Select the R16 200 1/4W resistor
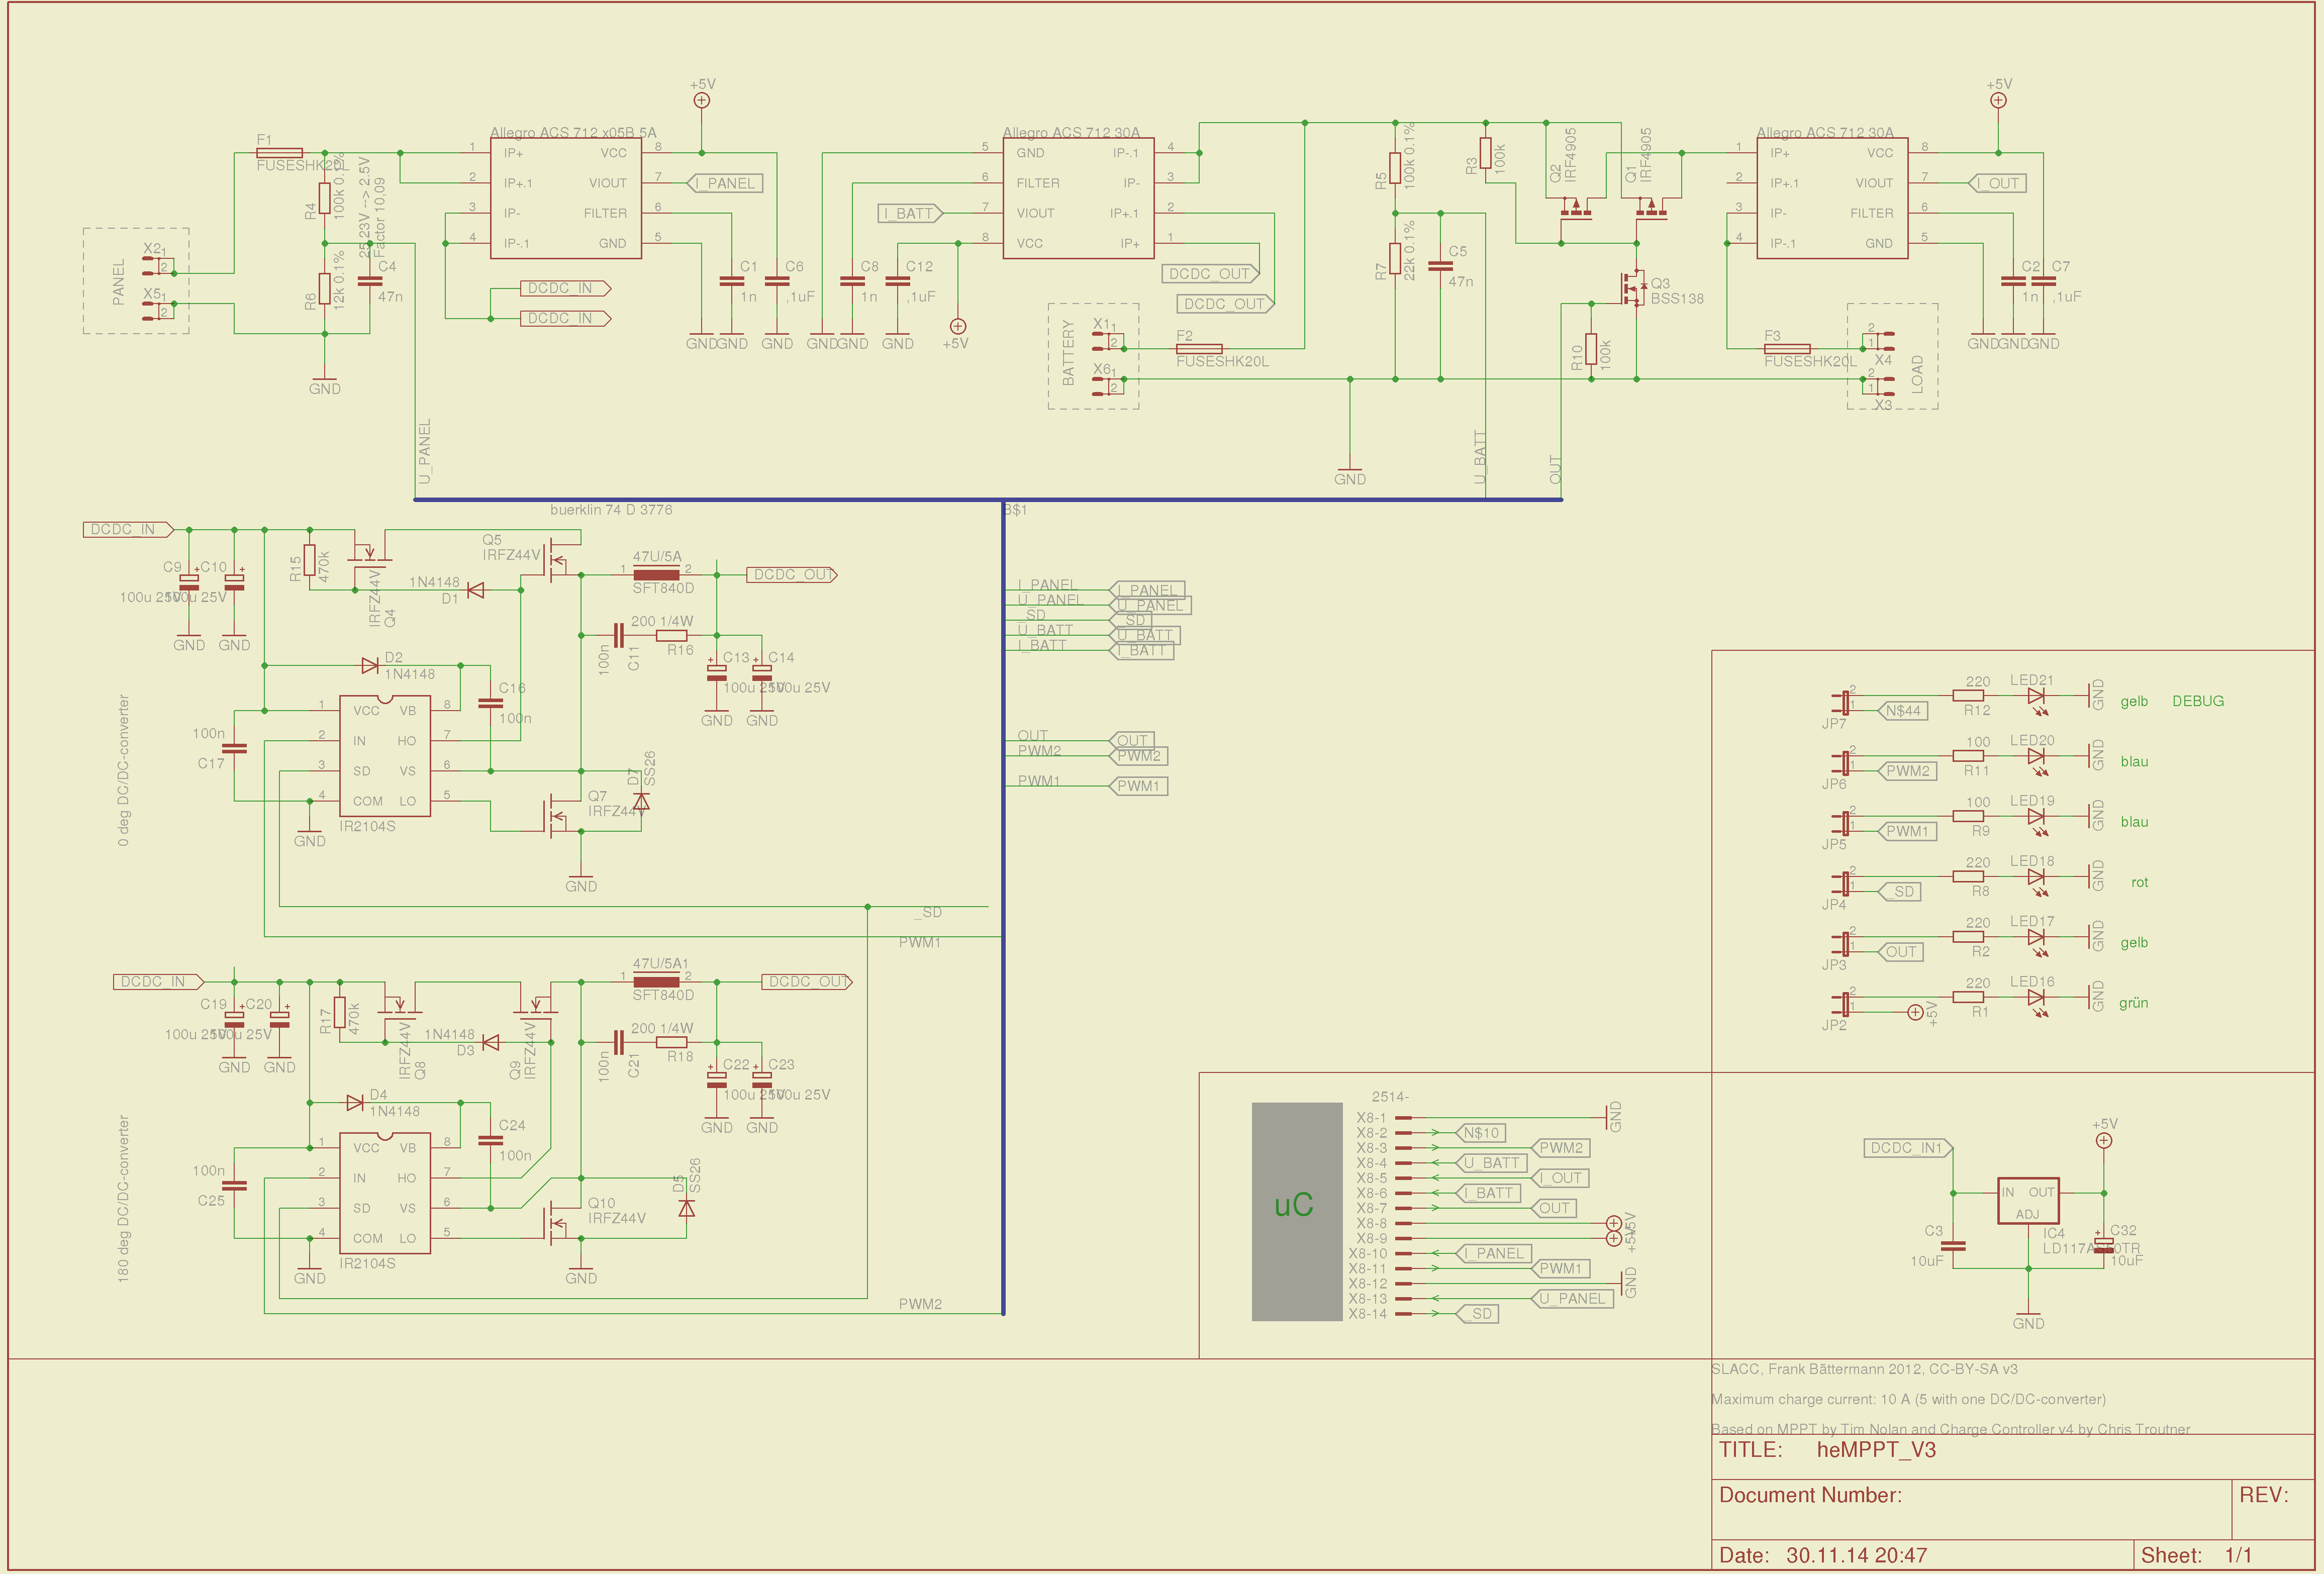Screen dimensions: 2324x1574 (672, 635)
